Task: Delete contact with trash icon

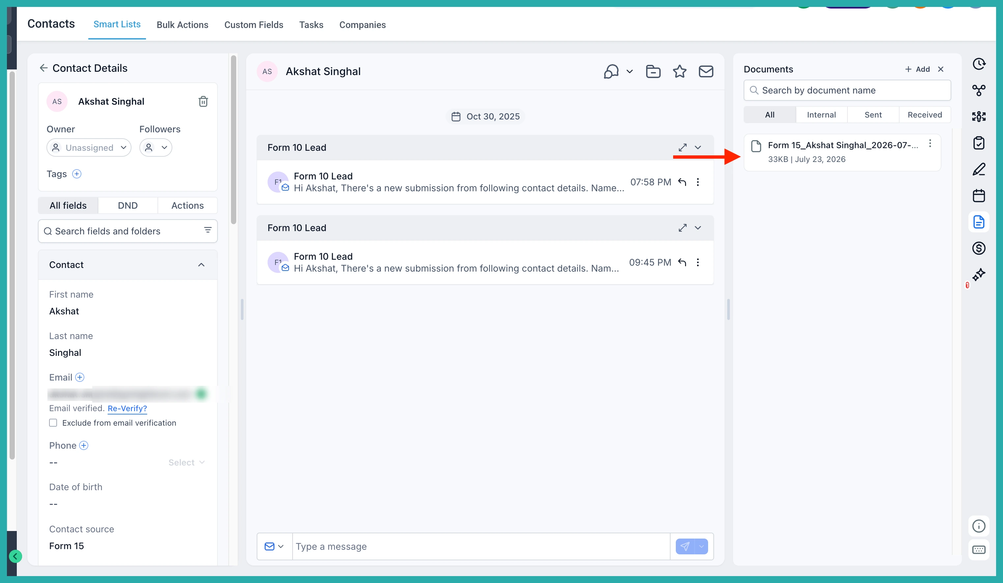Action: (x=203, y=101)
